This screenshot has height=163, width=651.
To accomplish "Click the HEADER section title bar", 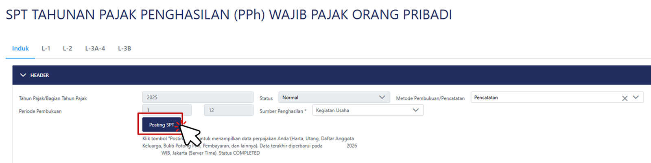I will point(325,75).
